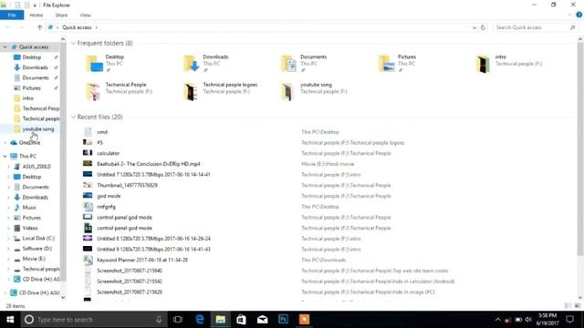Select CD Drive (H:) ASU at tree bottom
The height and width of the screenshot is (328, 584).
[x=38, y=292]
